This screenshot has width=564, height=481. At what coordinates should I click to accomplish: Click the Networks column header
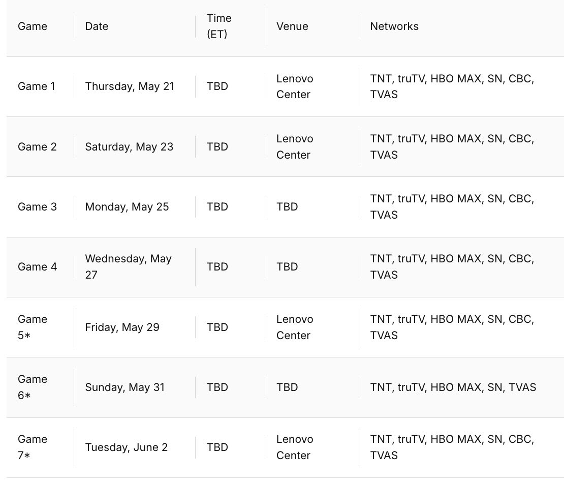[394, 26]
